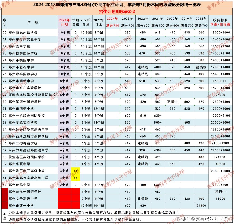234x224 pixels.
Task: Click the fee cell 22300+1800
Action: click(x=220, y=150)
